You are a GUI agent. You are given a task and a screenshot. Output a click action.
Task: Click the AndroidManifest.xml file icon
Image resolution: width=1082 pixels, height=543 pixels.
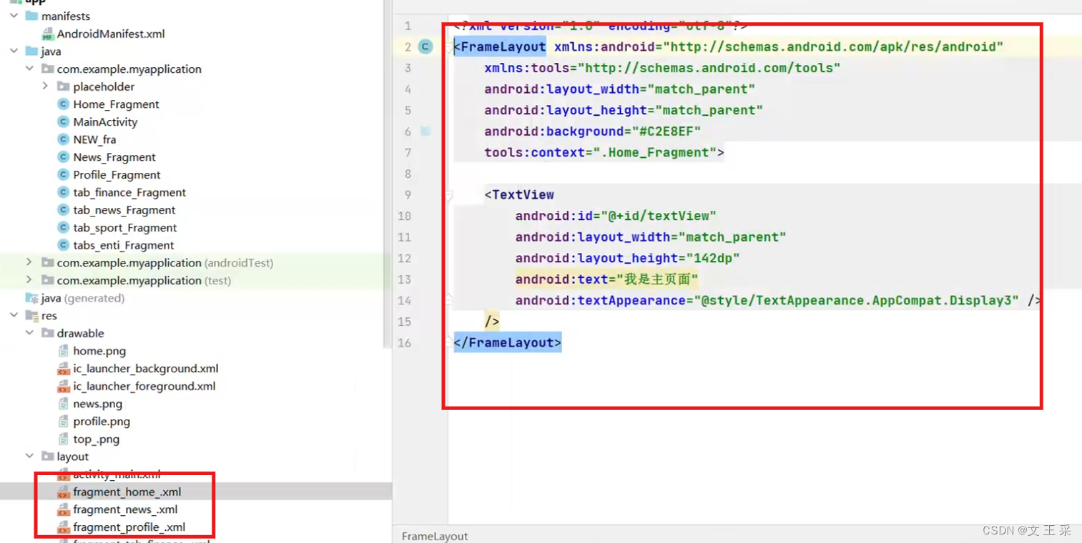[47, 34]
